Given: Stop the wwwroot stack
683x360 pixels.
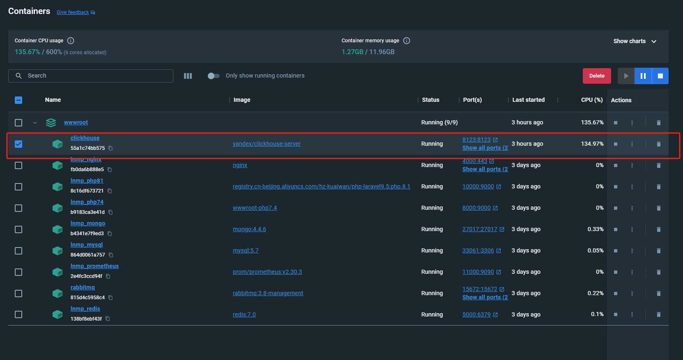Looking at the screenshot, I should 616,123.
